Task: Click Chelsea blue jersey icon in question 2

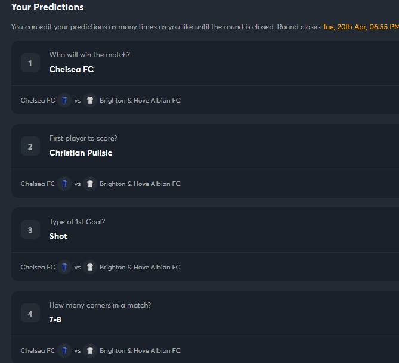Action: click(64, 184)
